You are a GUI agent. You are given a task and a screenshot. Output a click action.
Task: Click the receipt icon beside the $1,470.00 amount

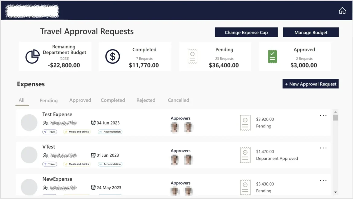[245, 155]
